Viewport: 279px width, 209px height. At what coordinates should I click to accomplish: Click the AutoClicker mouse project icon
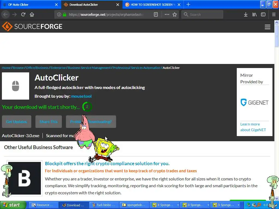(16, 86)
